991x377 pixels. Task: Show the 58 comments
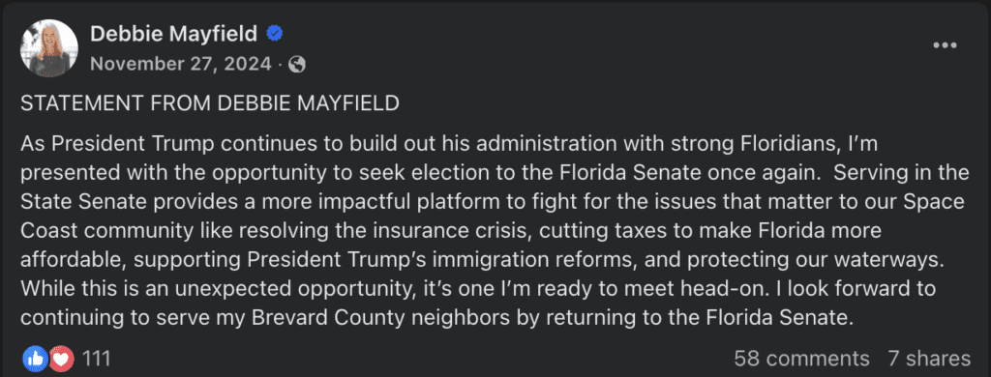pyautogui.click(x=801, y=360)
